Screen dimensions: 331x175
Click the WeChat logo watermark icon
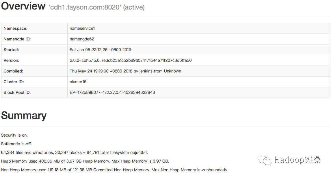(265, 160)
